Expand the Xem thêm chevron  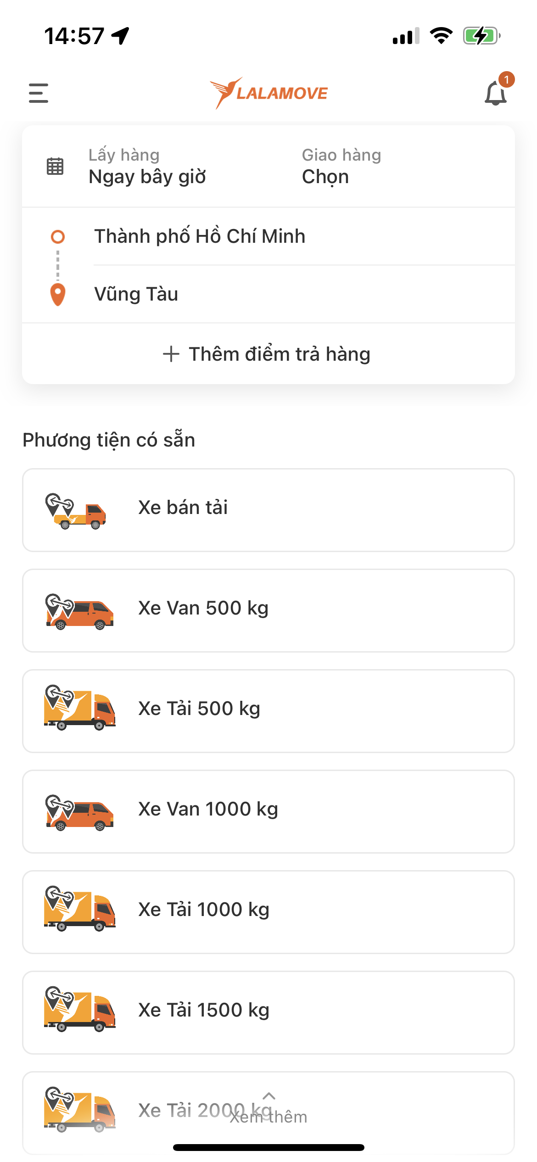pos(269,1096)
